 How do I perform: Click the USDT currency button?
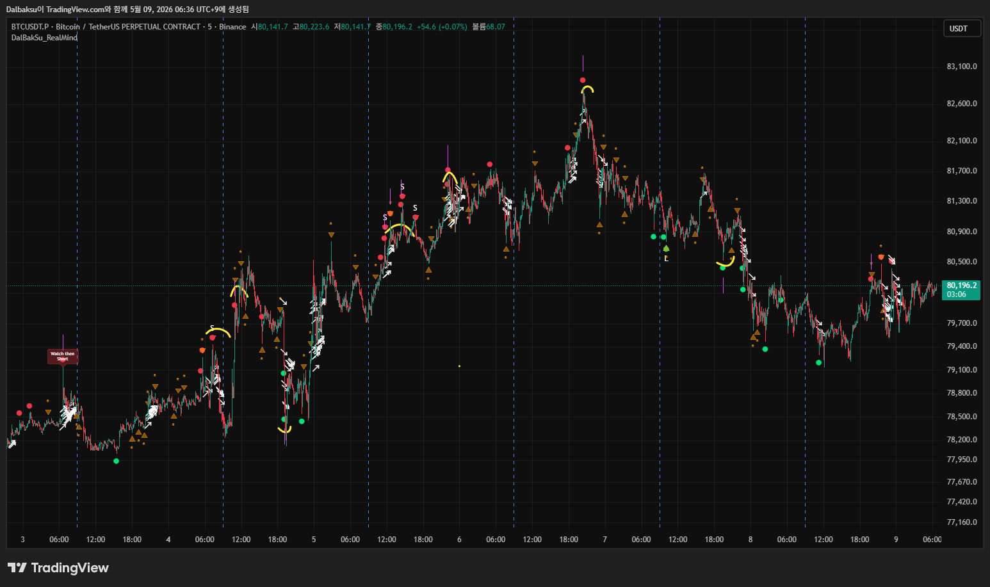(x=962, y=28)
